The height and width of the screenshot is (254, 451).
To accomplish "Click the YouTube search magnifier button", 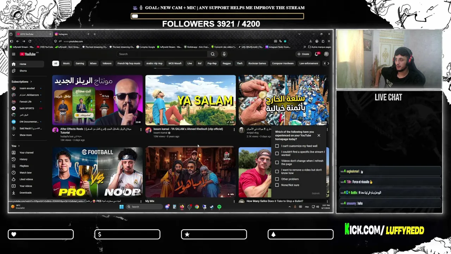I will click(x=212, y=54).
